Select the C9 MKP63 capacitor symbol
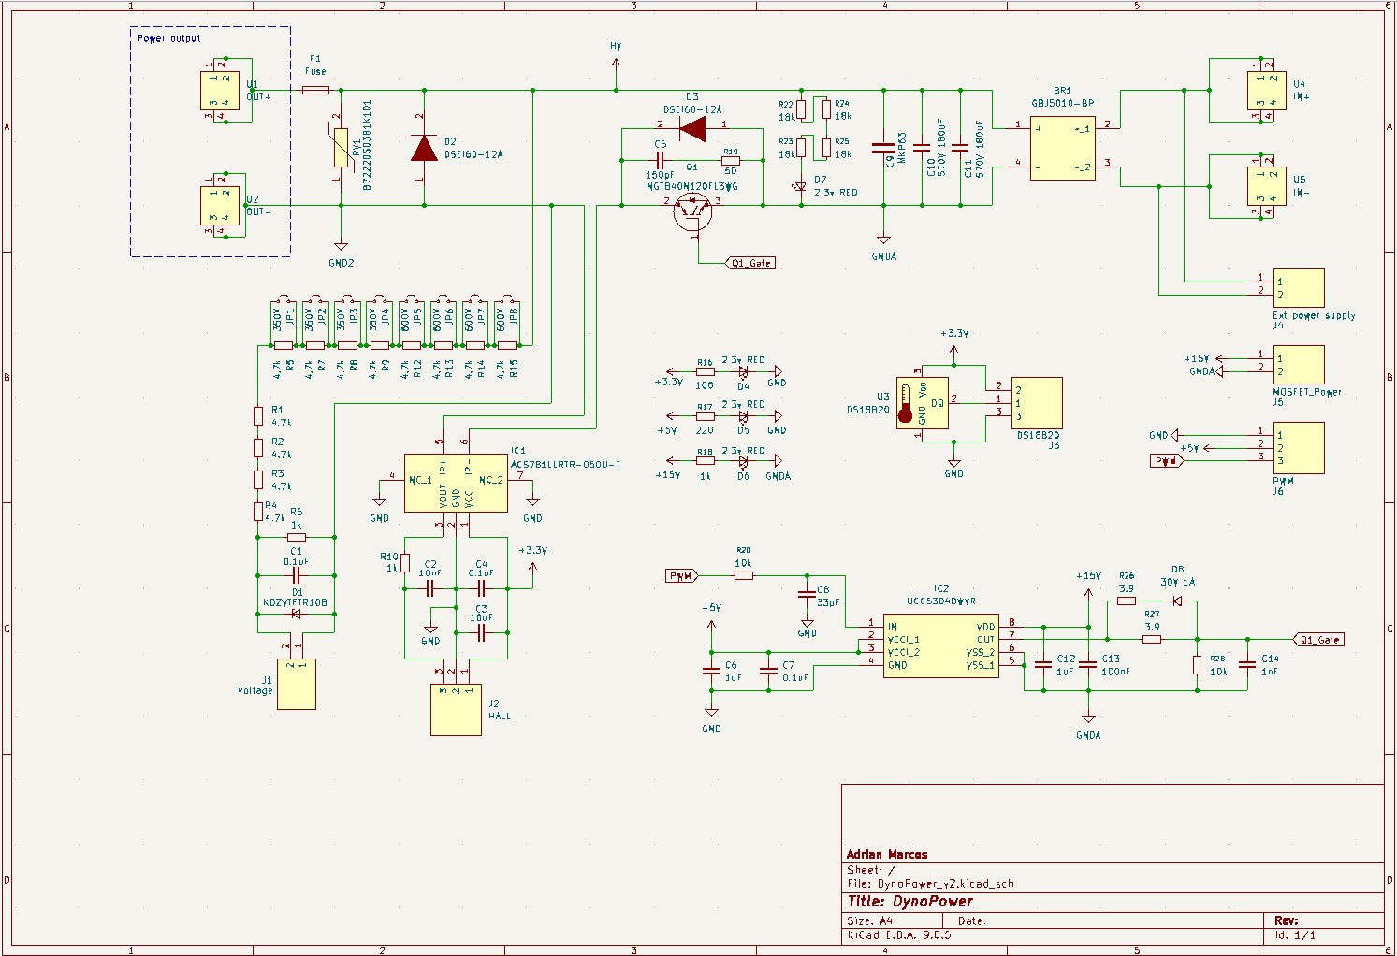Image resolution: width=1397 pixels, height=956 pixels. point(883,148)
